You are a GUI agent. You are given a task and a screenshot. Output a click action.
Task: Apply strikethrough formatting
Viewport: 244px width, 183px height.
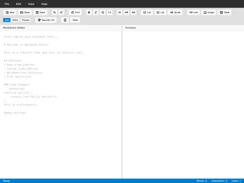click(103, 13)
